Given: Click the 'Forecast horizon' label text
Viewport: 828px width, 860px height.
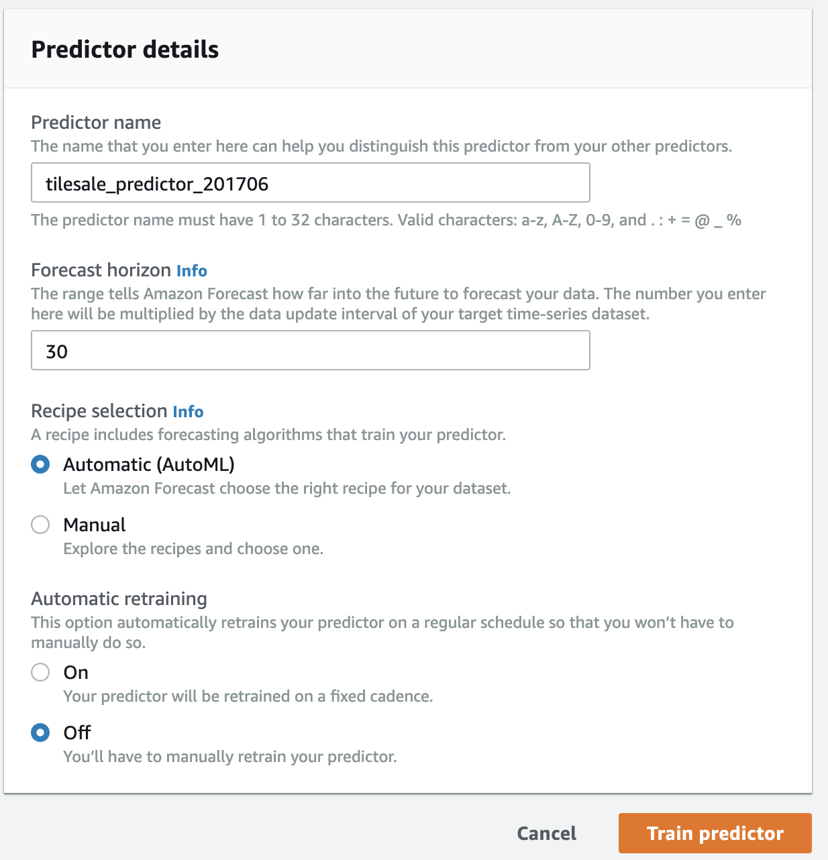Looking at the screenshot, I should [x=101, y=270].
